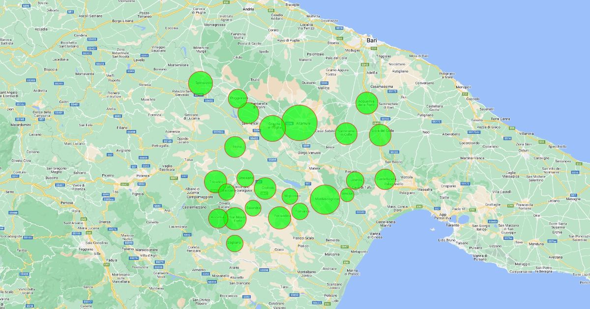Click the Andria city label

coord(249,9)
